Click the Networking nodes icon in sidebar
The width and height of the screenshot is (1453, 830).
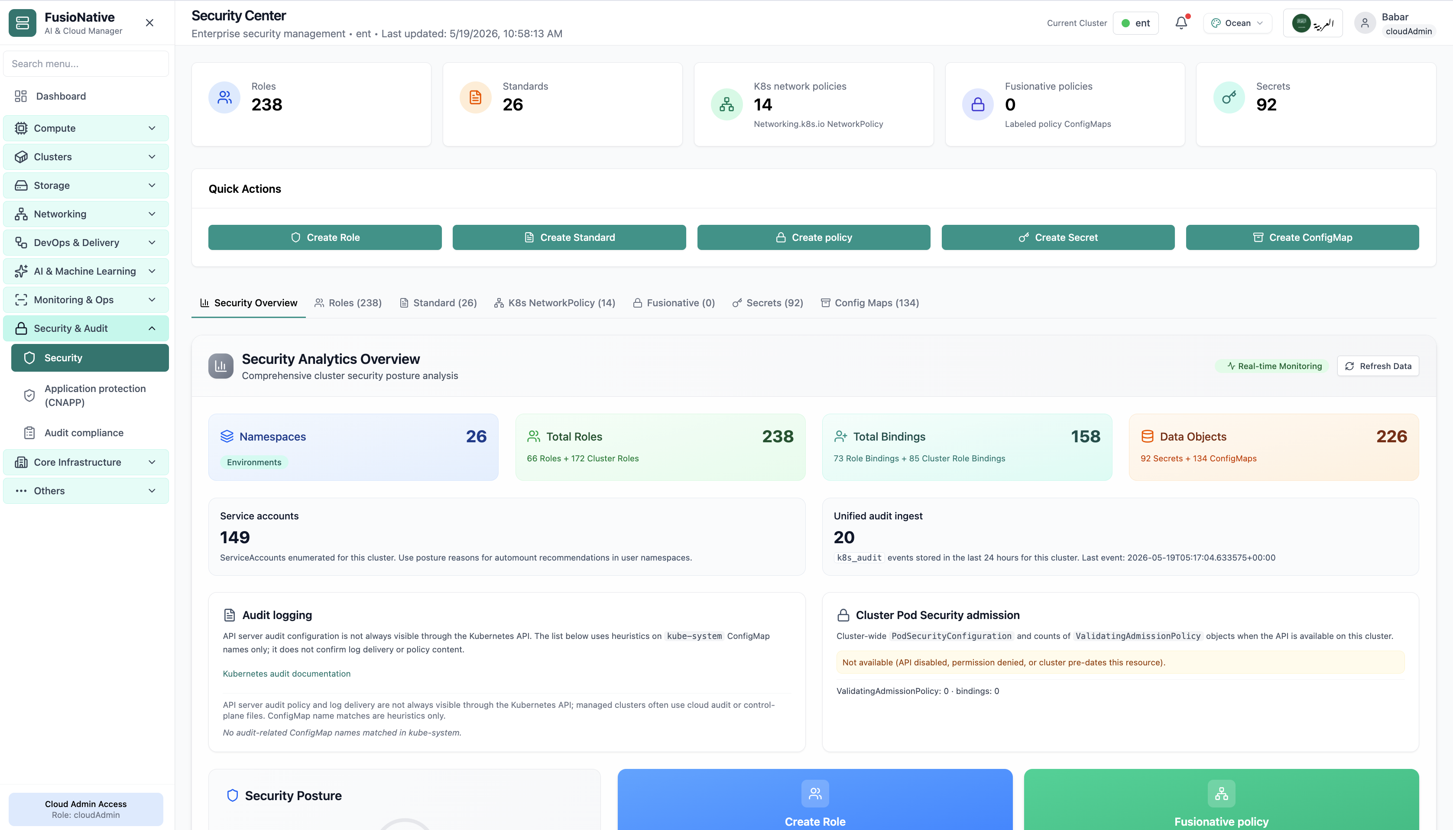click(x=21, y=214)
